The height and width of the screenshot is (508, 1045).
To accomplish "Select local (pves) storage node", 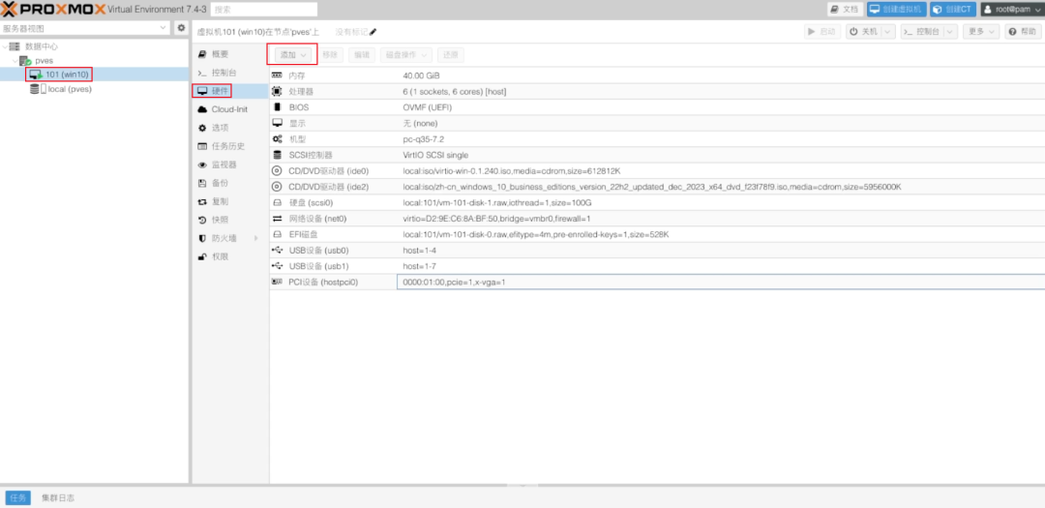I will pos(69,89).
